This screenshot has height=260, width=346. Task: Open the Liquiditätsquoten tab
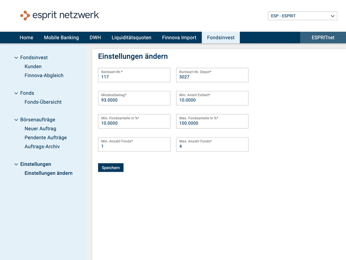[131, 37]
